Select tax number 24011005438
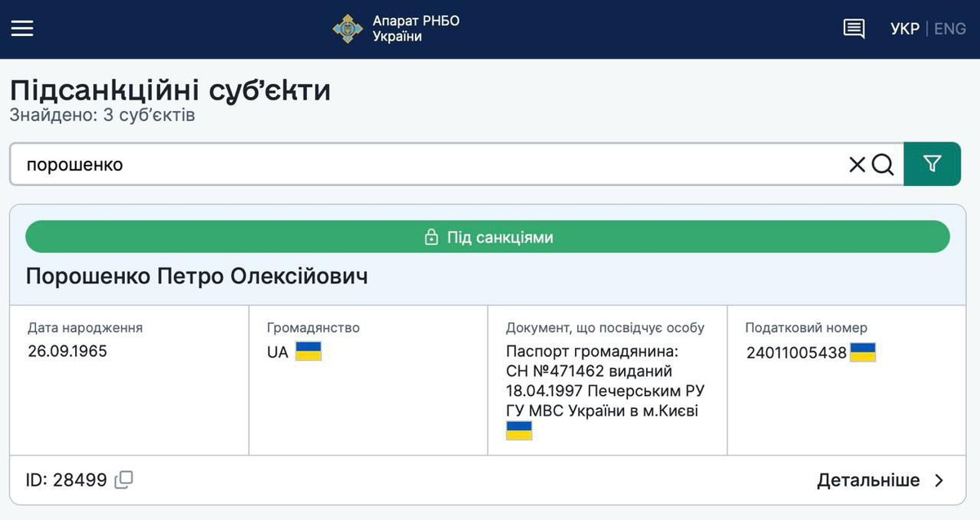The height and width of the screenshot is (520, 980). coord(796,353)
